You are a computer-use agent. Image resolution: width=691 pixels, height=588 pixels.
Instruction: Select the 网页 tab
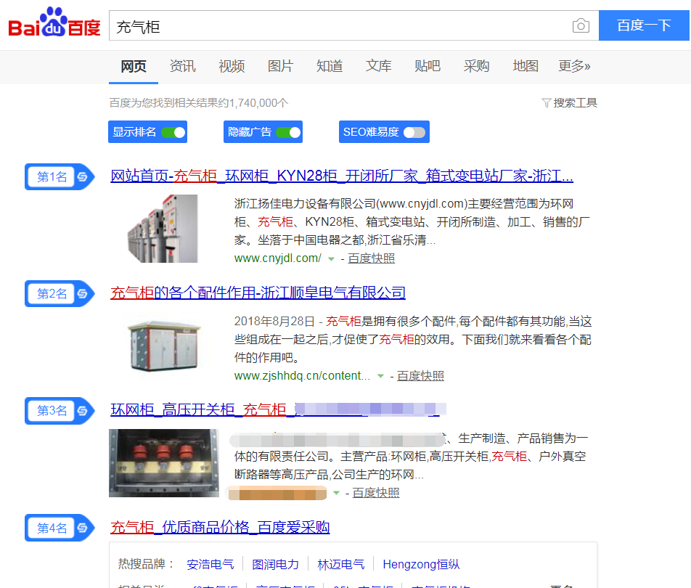134,66
